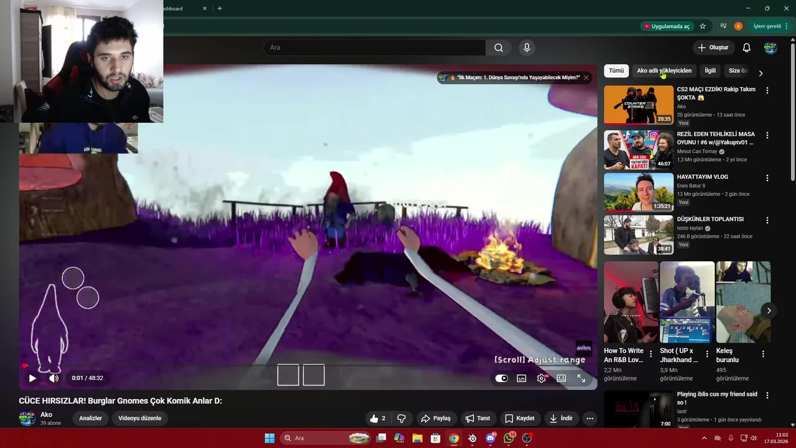Open options for 'Shot ( UP x Jharkhand' short
The width and height of the screenshot is (796, 448).
pos(707,353)
